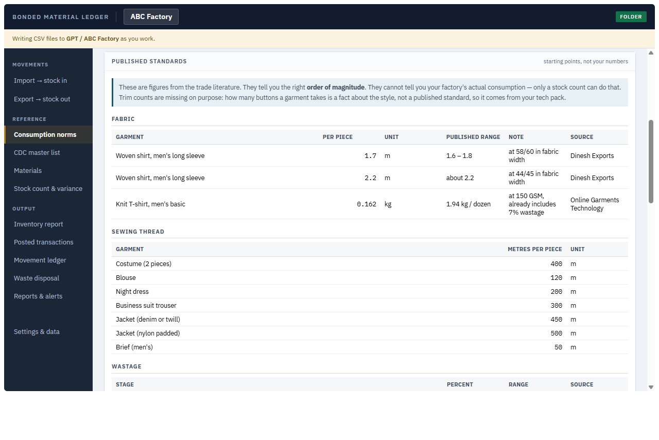This screenshot has height=440, width=659.
Task: Click the FABRIC section heading
Action: point(123,119)
